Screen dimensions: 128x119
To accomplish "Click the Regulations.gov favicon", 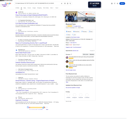I will coord(16,50).
